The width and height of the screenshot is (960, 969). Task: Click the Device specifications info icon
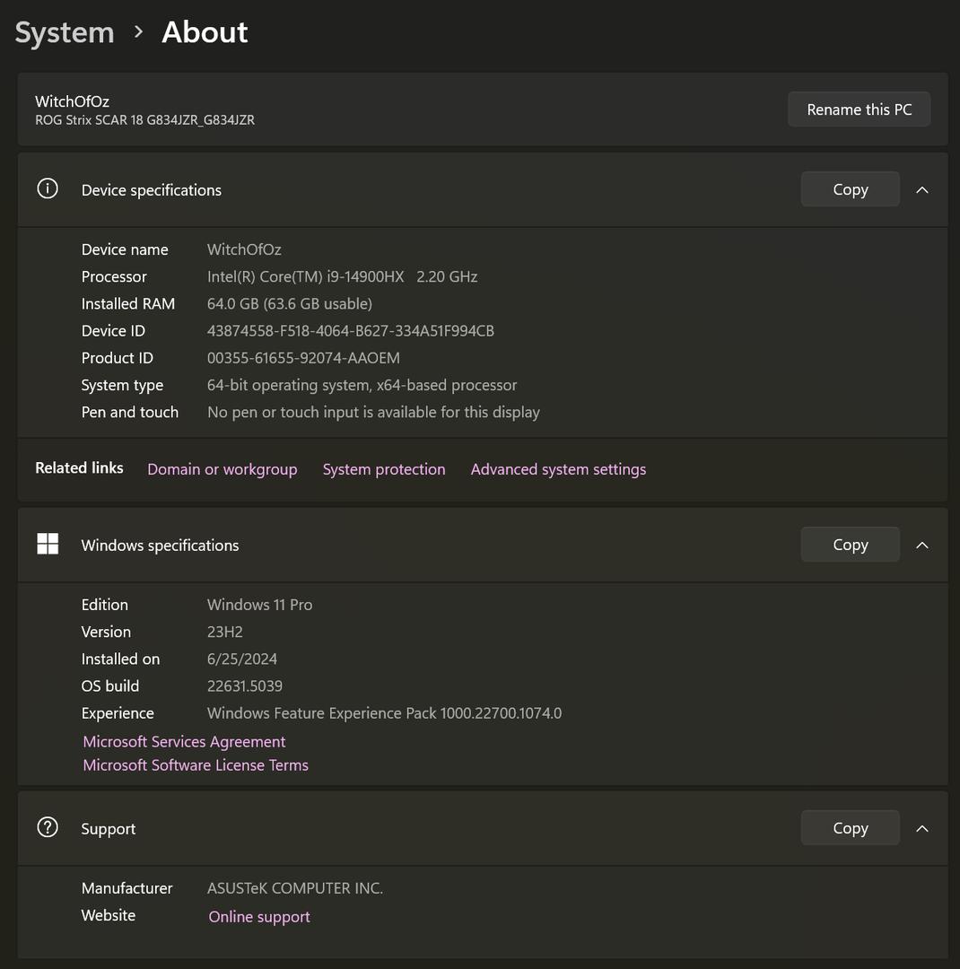[x=48, y=189]
